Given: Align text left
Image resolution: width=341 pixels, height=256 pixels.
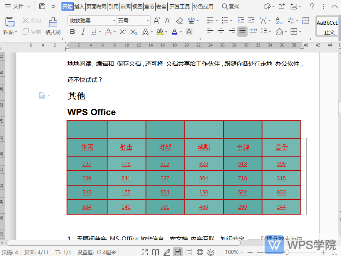Looking at the screenshot, I should pyautogui.click(x=210, y=32).
